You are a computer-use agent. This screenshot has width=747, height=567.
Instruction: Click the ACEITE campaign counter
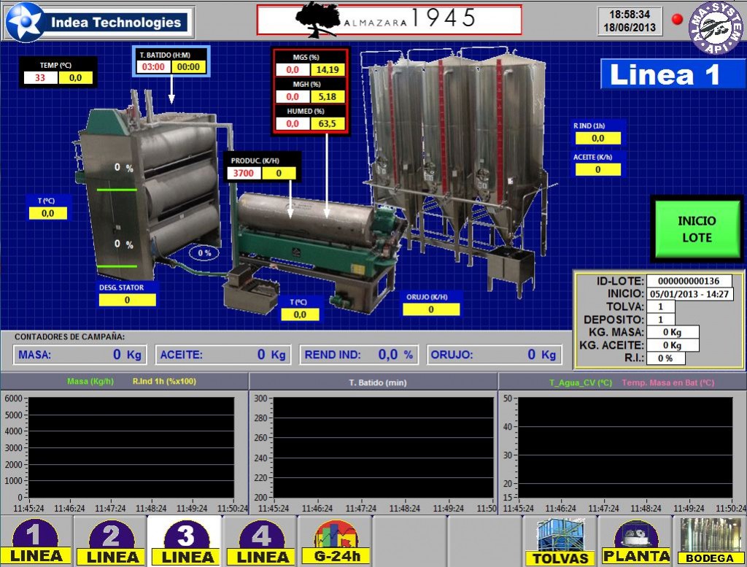(222, 355)
